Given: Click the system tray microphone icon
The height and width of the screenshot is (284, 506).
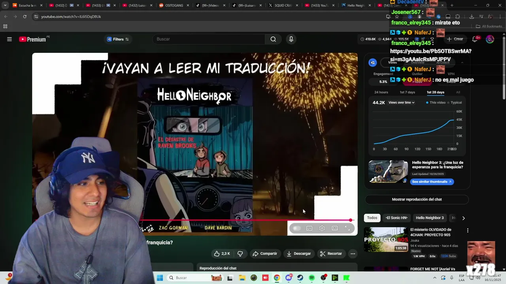Looking at the screenshot, I should 452,278.
